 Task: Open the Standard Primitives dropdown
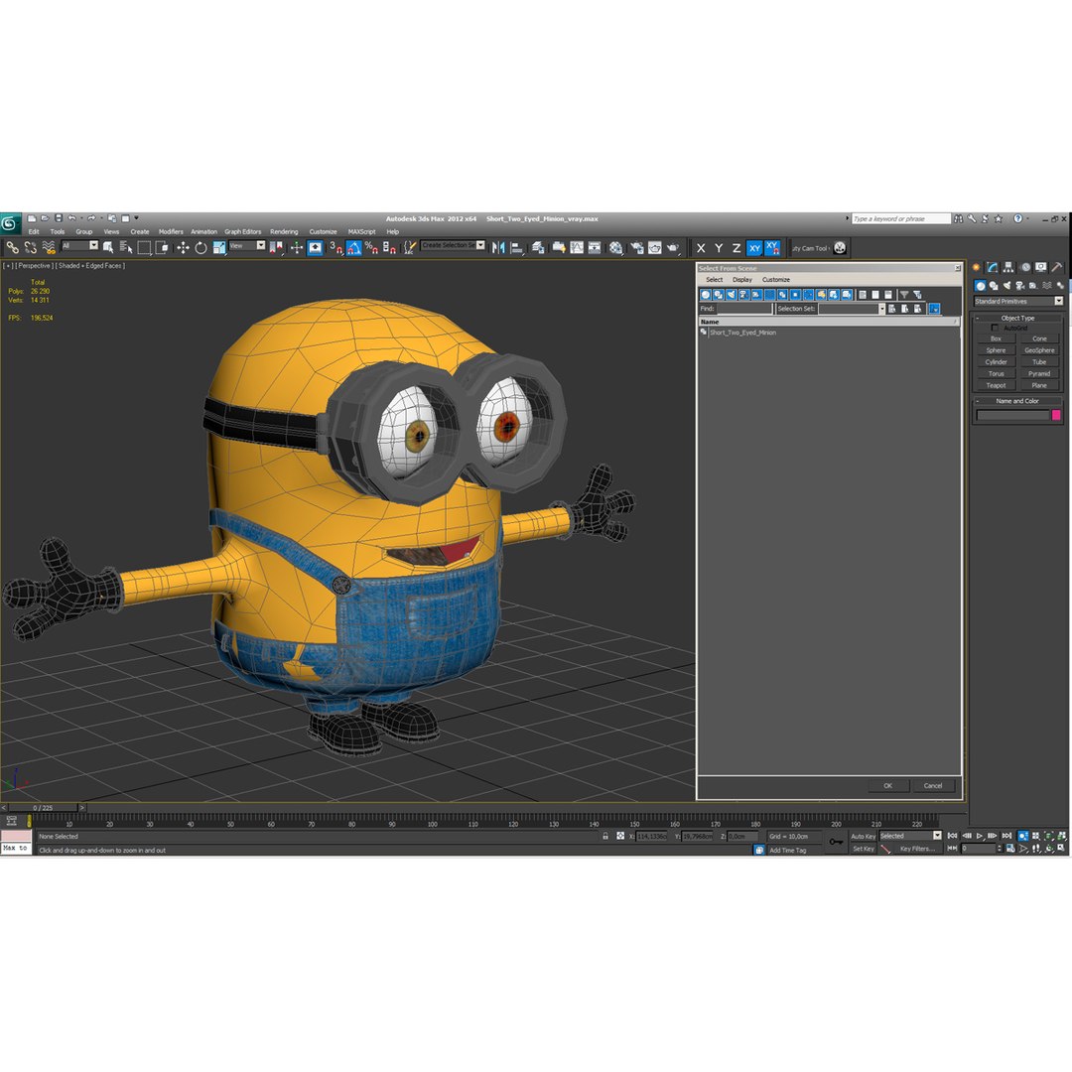pyautogui.click(x=1018, y=301)
